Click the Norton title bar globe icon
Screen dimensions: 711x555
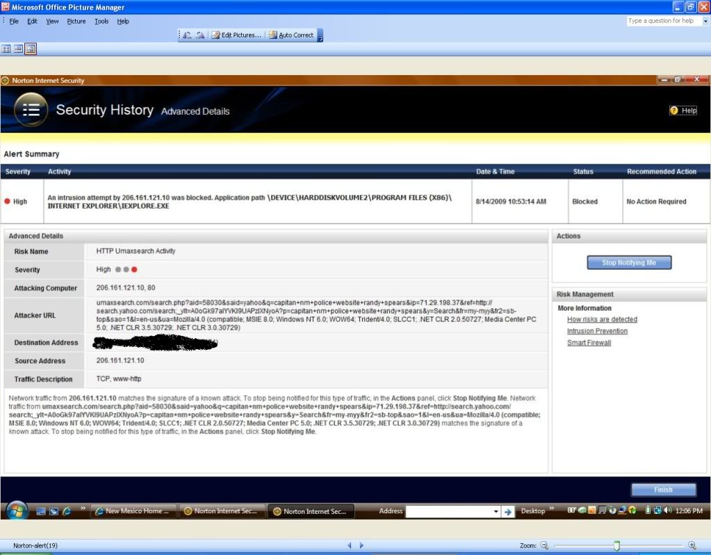click(5, 80)
